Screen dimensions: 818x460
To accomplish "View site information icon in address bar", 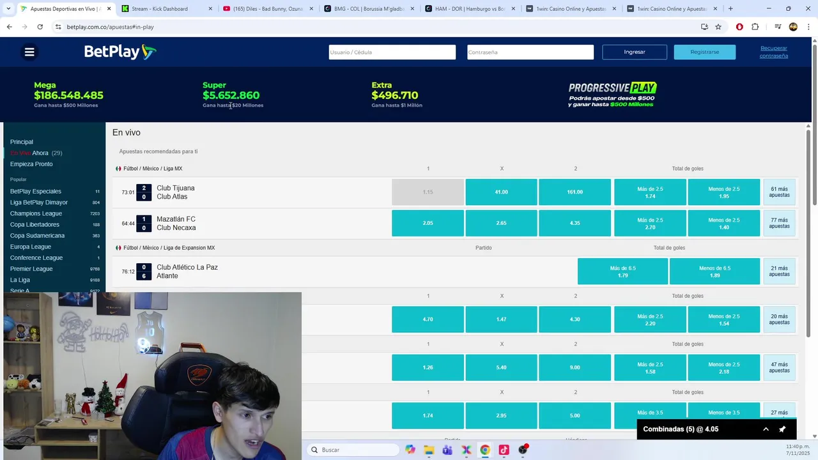I will 58,27.
